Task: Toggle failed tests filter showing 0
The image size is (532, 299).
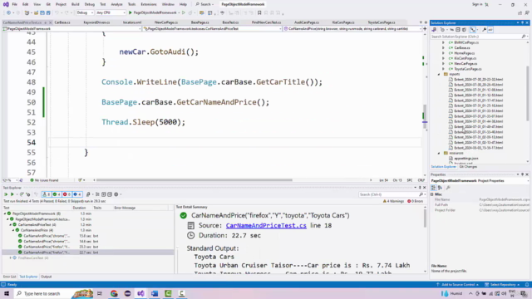Action: (66, 194)
